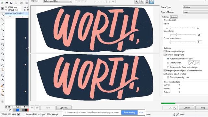
Task: Select the Transparency tool in the toolbox
Action: pos(2,80)
